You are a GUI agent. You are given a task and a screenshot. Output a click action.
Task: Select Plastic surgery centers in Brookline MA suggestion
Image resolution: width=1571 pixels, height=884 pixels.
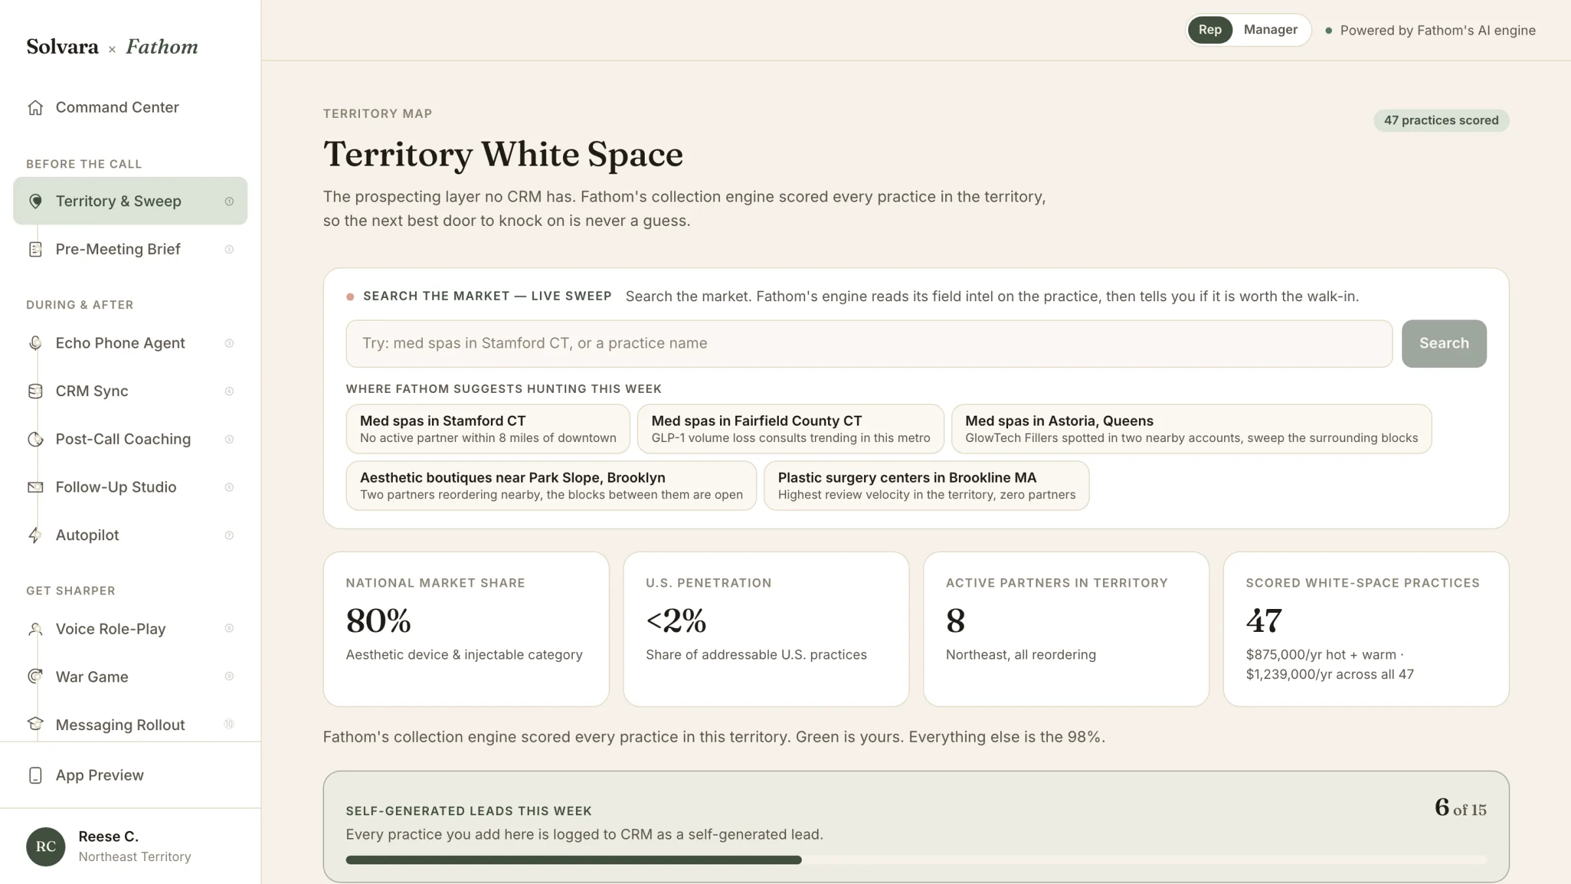[x=926, y=485]
